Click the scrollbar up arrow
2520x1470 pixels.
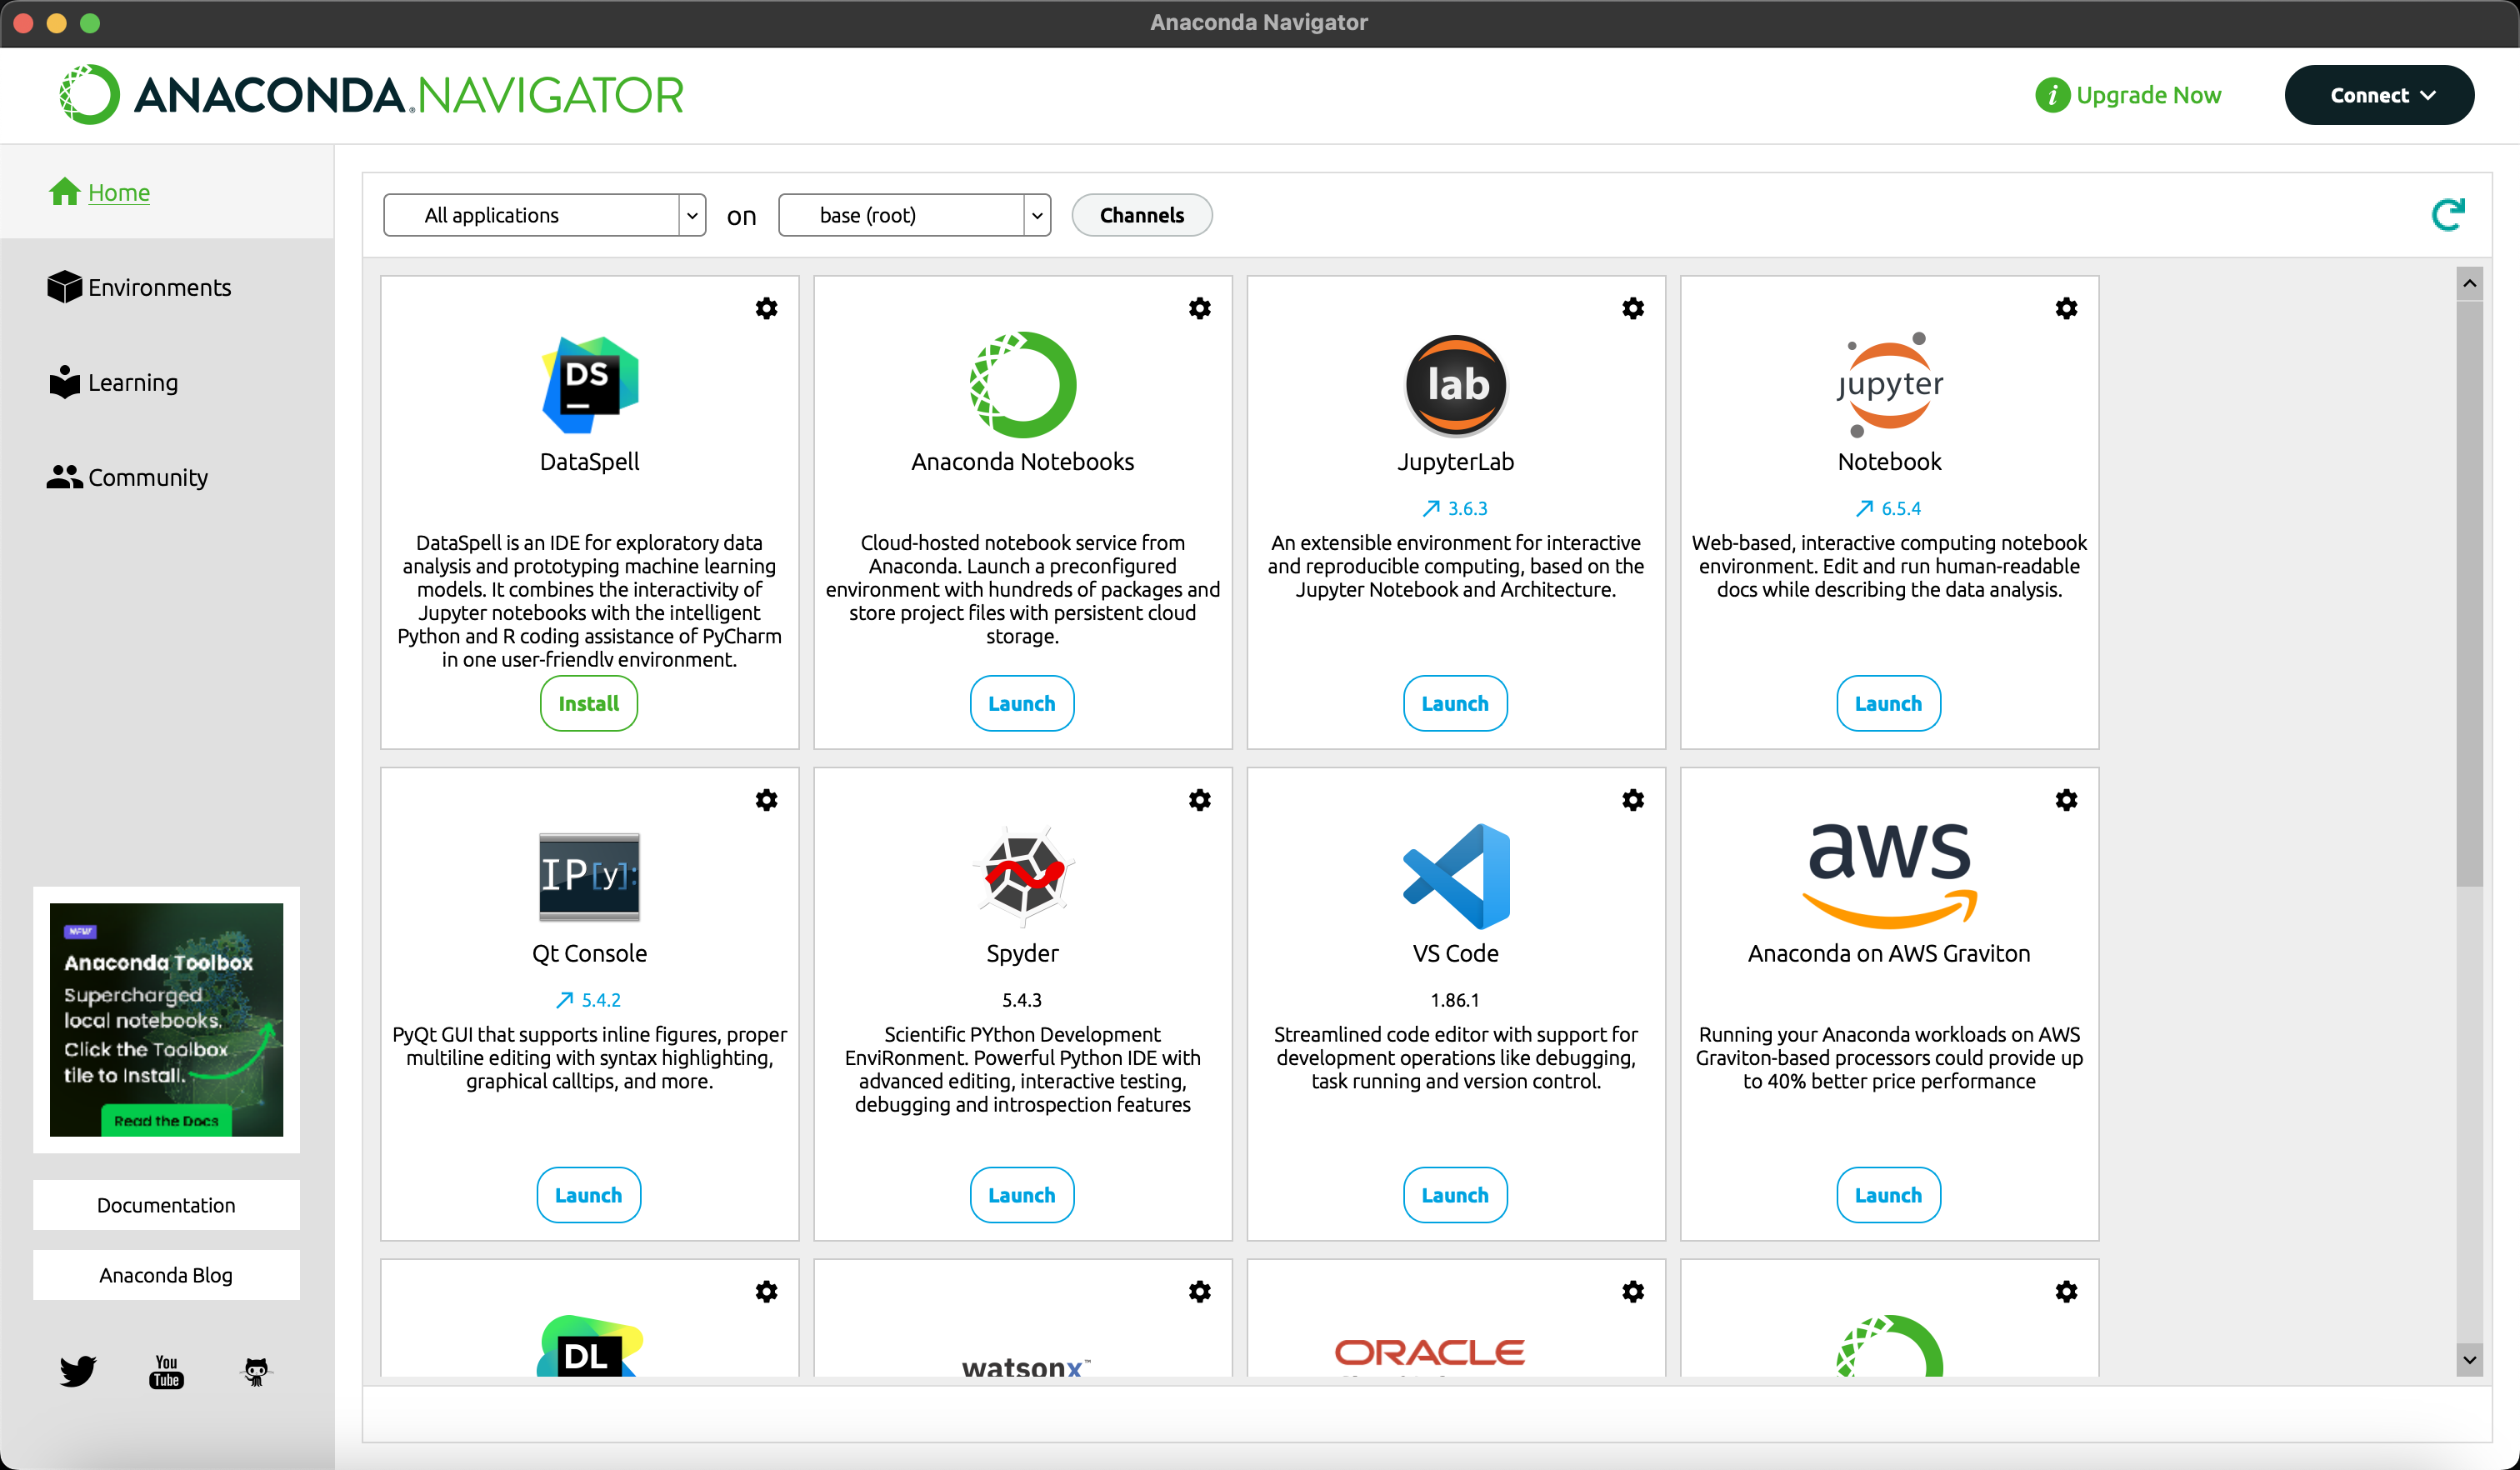(2469, 283)
